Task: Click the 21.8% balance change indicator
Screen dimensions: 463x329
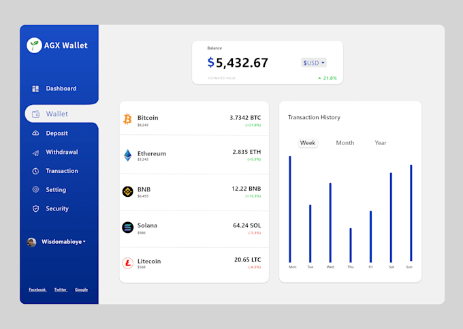Action: click(328, 78)
